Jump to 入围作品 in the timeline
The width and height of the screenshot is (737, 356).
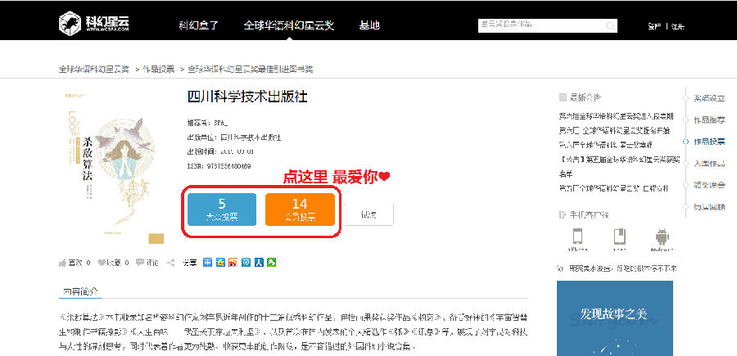tap(709, 163)
